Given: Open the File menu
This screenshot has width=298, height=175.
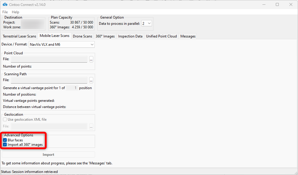Looking at the screenshot, I should (x=5, y=12).
